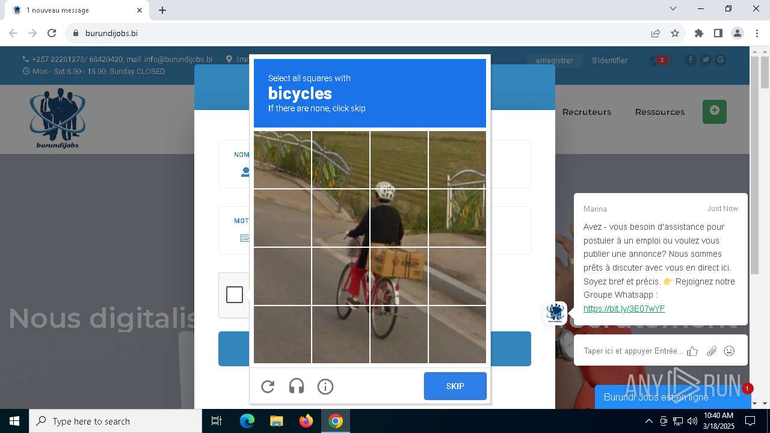Click the SKIP button in captcha
Image resolution: width=770 pixels, height=433 pixels.
click(x=455, y=386)
